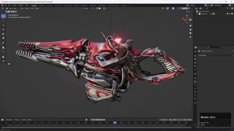
Task: Open the Object Constraints properties tab
Action: click(195, 92)
